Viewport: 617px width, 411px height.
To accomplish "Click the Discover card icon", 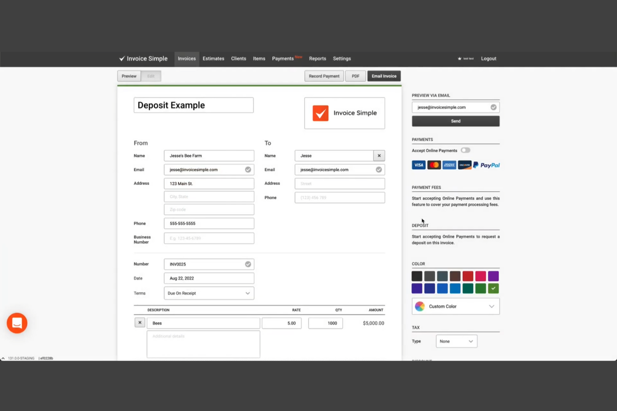I will coord(464,165).
